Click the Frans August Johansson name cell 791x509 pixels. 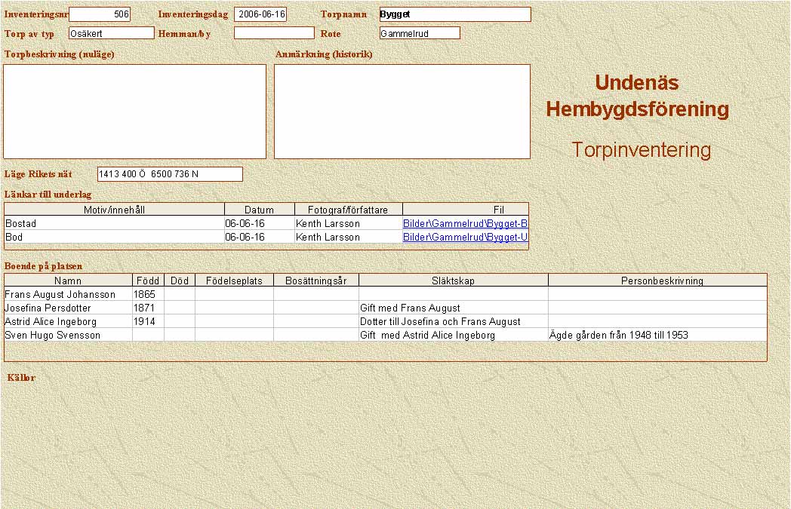coord(68,294)
